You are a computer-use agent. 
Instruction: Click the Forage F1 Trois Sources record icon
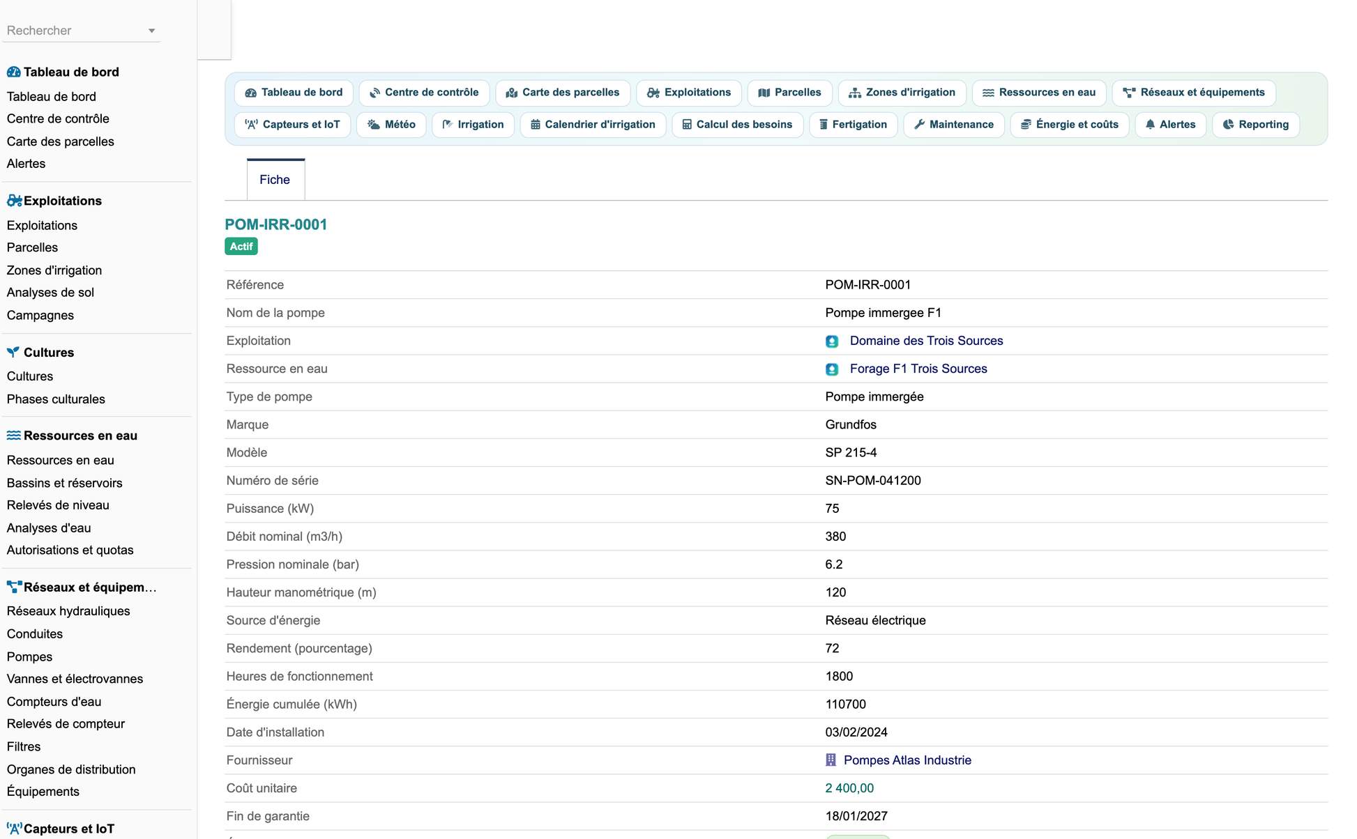coord(832,369)
